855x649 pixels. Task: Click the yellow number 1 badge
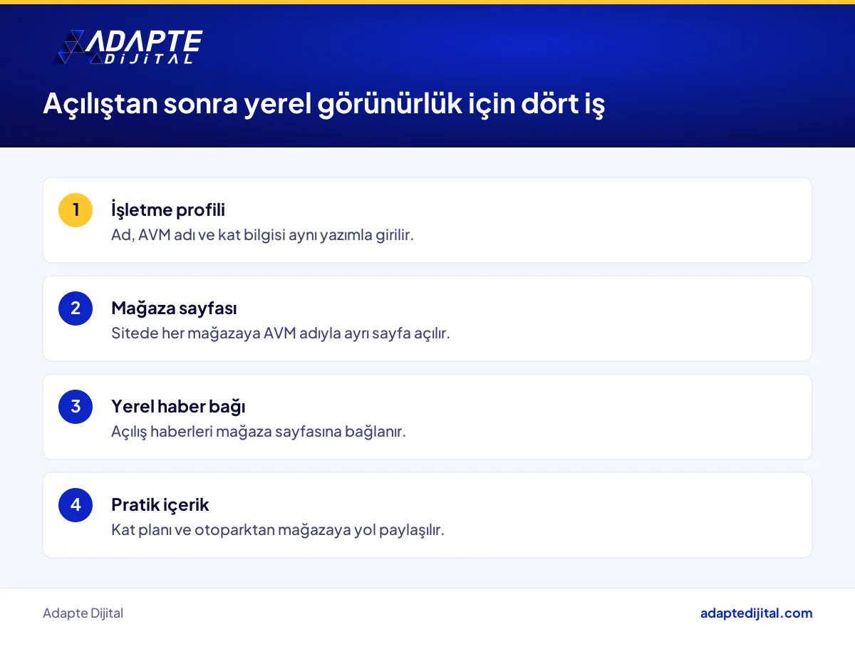click(76, 210)
